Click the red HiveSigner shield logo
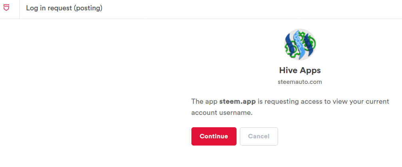Image resolution: width=402 pixels, height=167 pixels. 6,8
